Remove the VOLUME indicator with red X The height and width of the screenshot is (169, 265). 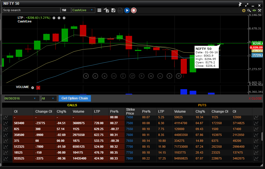tap(38, 88)
